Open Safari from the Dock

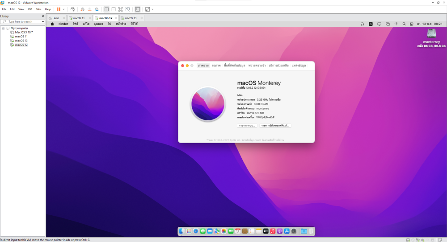(x=196, y=231)
